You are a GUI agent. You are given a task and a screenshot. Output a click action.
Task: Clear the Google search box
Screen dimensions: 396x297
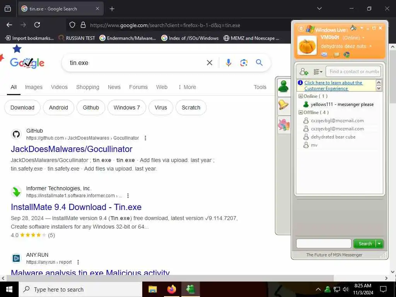pos(209,63)
